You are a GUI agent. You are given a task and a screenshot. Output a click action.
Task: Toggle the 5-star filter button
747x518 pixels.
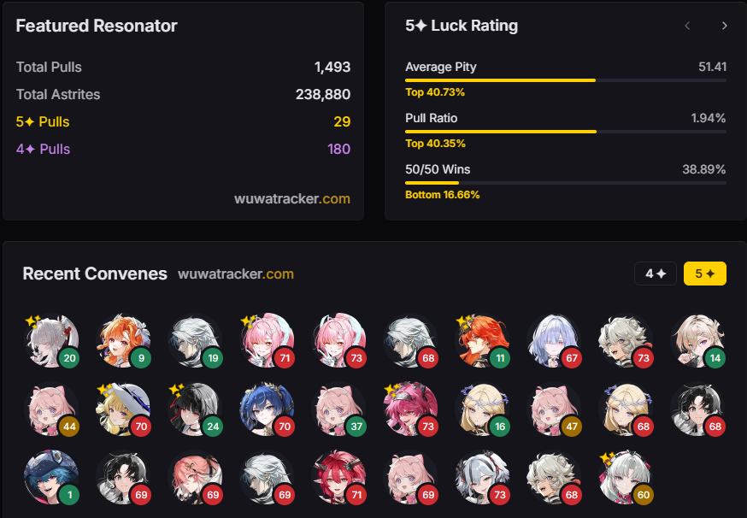tap(704, 274)
